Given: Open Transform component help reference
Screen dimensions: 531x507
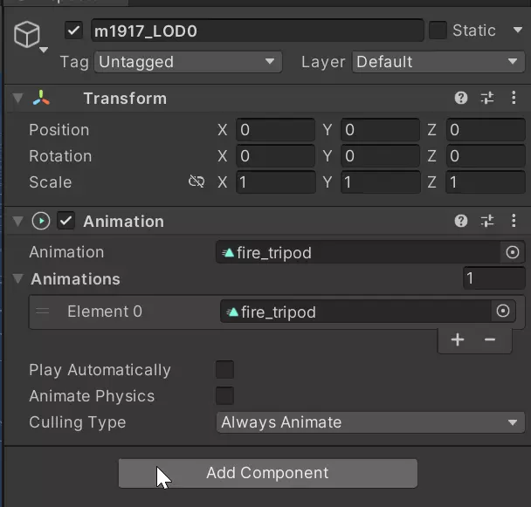Looking at the screenshot, I should point(461,99).
